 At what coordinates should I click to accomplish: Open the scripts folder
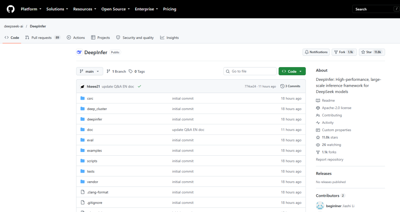(92, 161)
